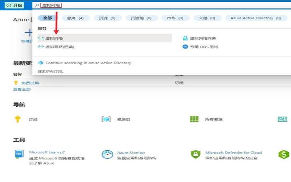Click the 升级 upgrade button

14,5
